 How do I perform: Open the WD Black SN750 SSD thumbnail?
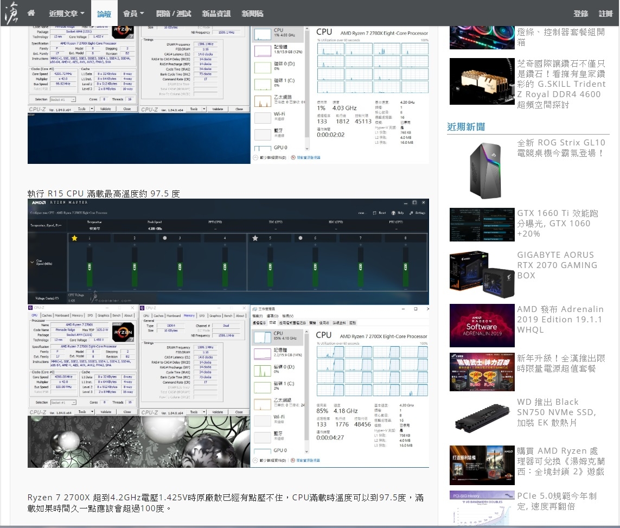(482, 418)
